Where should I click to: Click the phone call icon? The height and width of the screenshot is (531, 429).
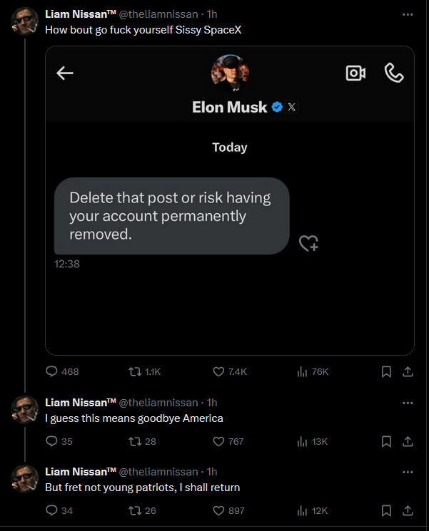(x=393, y=73)
